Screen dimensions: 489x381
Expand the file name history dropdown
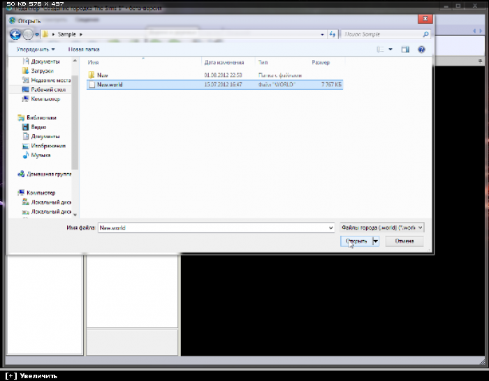coord(330,227)
